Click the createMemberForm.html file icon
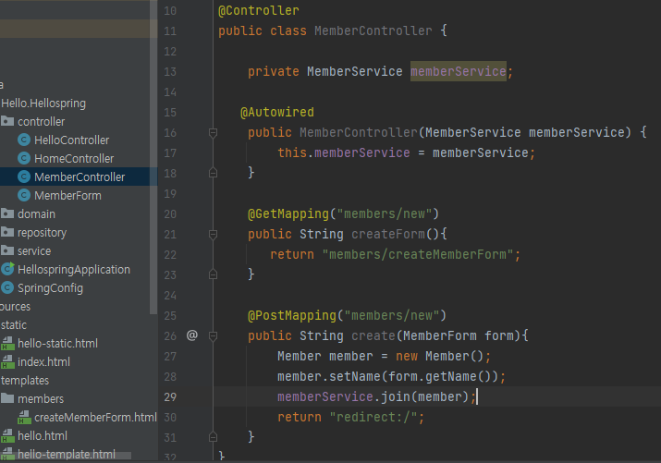Screen dimensions: 661x463 24,417
